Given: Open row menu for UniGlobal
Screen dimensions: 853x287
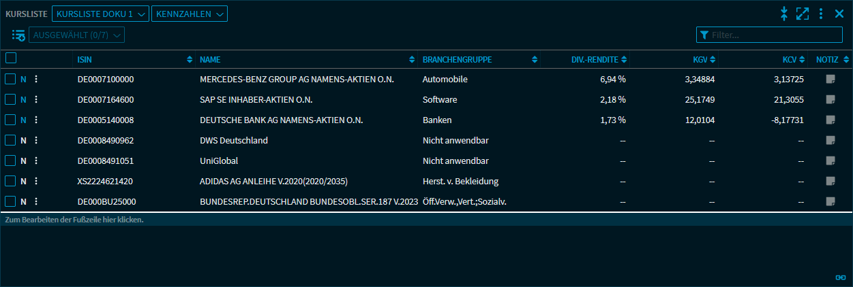Looking at the screenshot, I should point(36,161).
